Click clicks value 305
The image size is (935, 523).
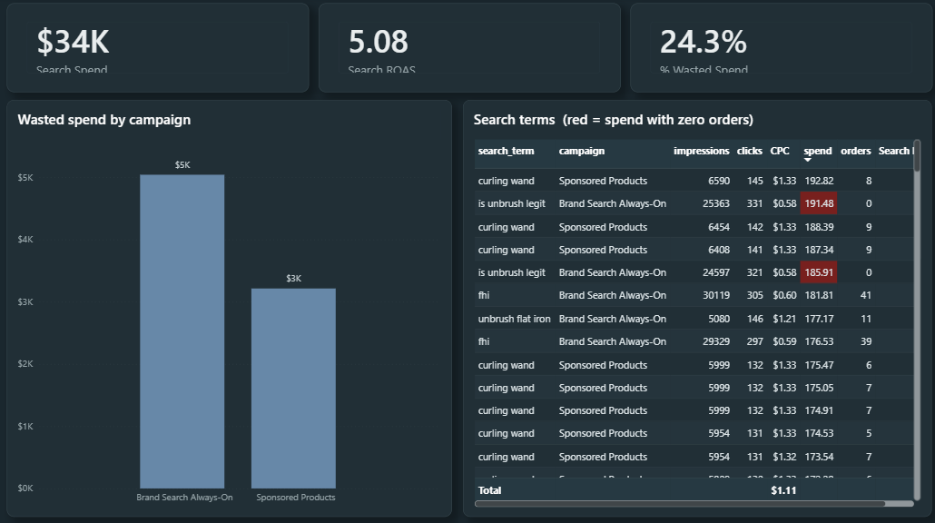tap(754, 295)
